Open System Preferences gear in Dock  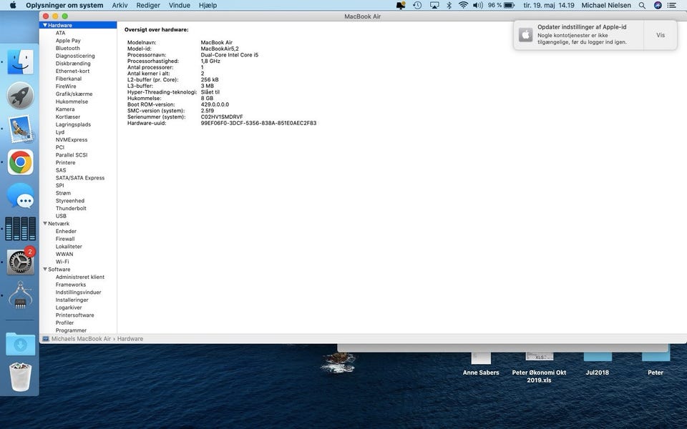pos(20,262)
